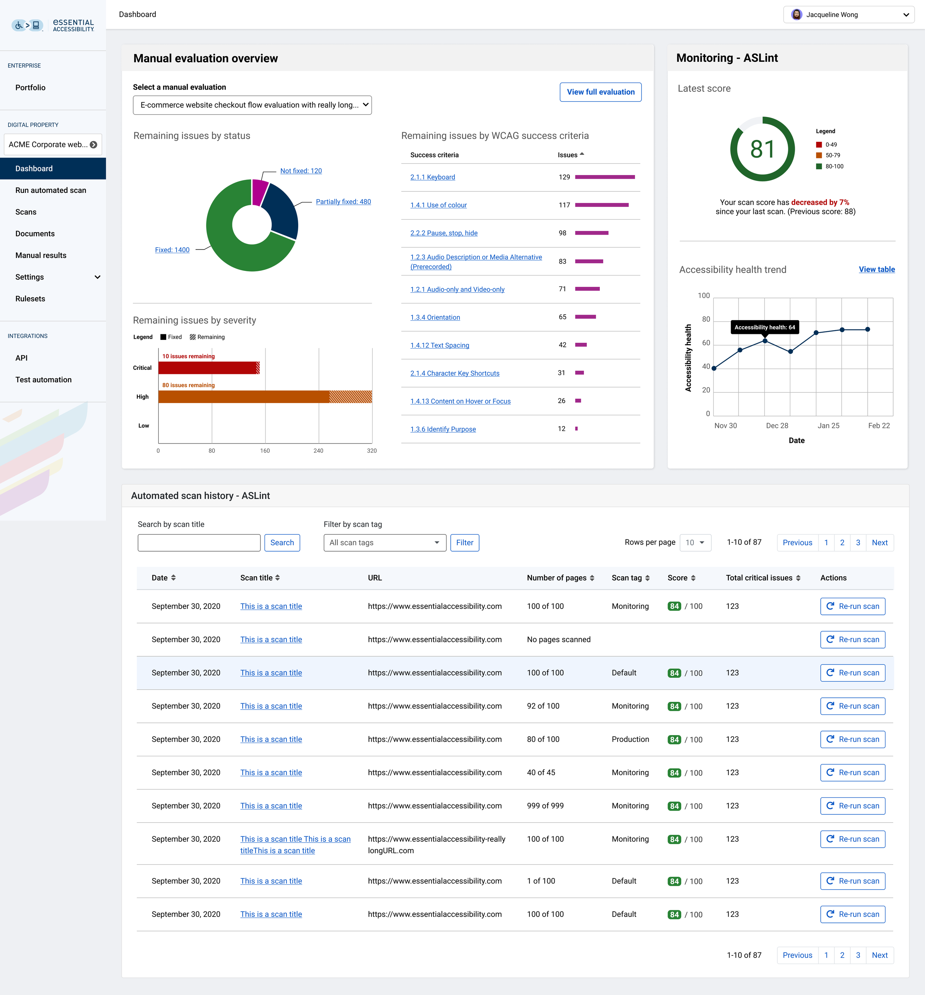Click Jacqueline Wong's avatar icon
Viewport: 925px width, 995px height.
point(797,14)
